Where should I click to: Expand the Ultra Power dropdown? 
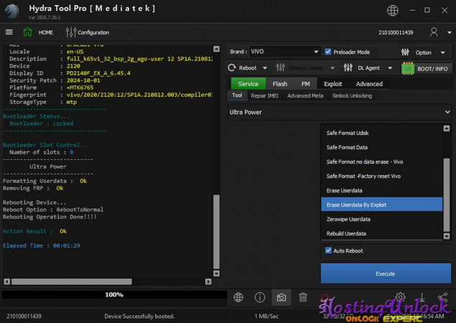pyautogui.click(x=339, y=112)
